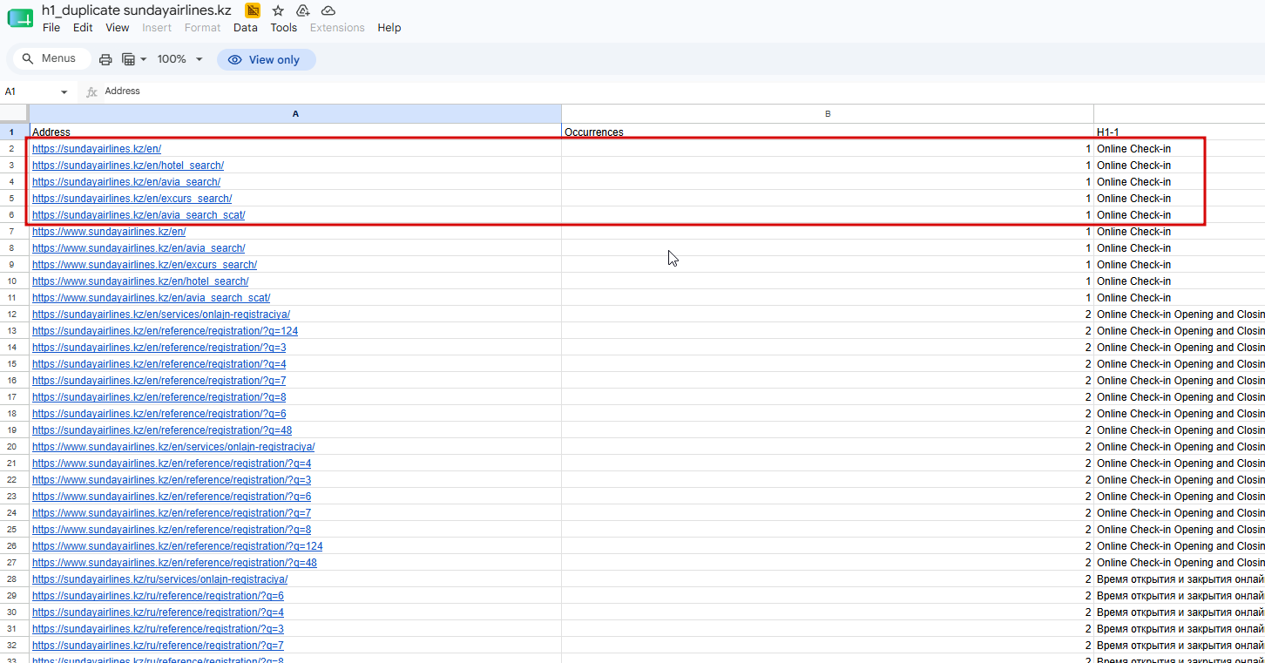Select row 12 header
The image size is (1265, 663).
(14, 315)
